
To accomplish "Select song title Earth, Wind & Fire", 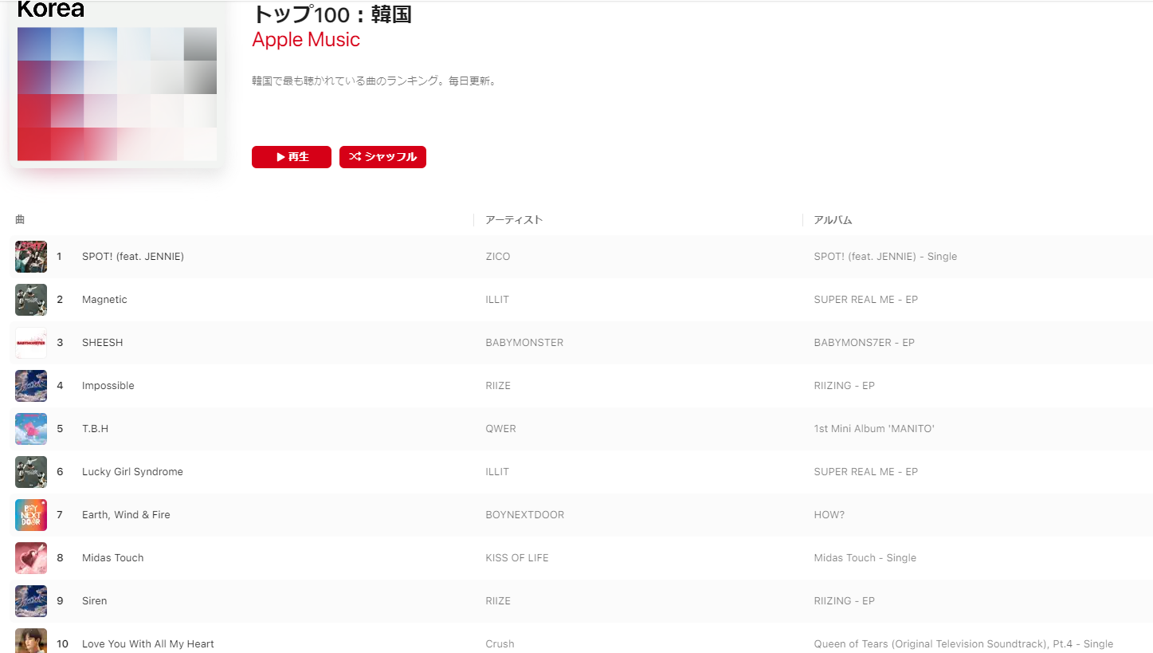I will (126, 515).
